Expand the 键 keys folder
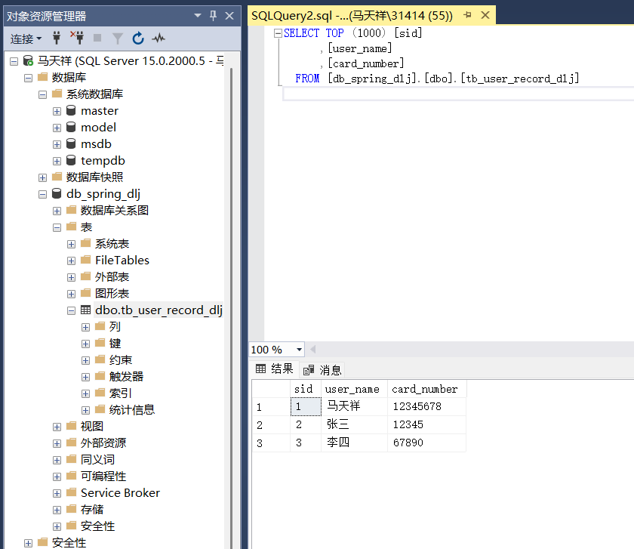This screenshot has width=634, height=549. pos(85,344)
